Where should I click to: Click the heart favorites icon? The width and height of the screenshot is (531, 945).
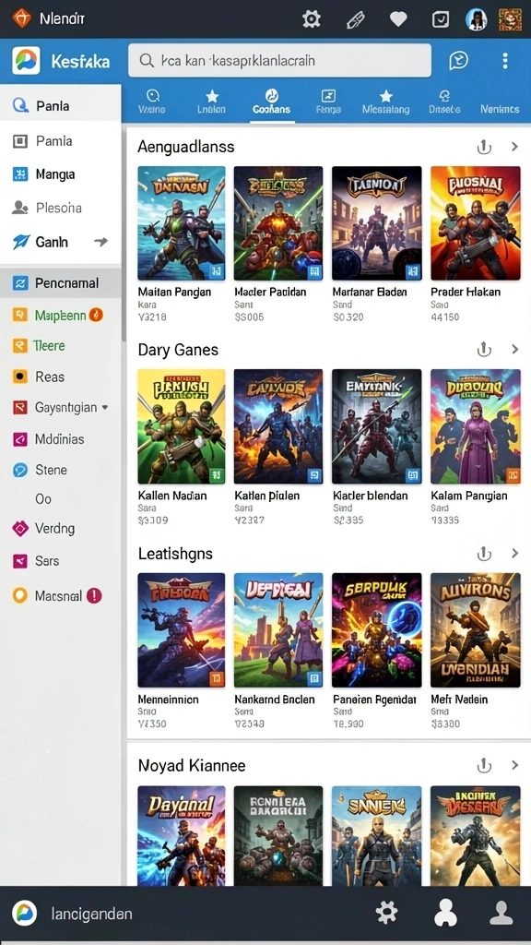(398, 19)
